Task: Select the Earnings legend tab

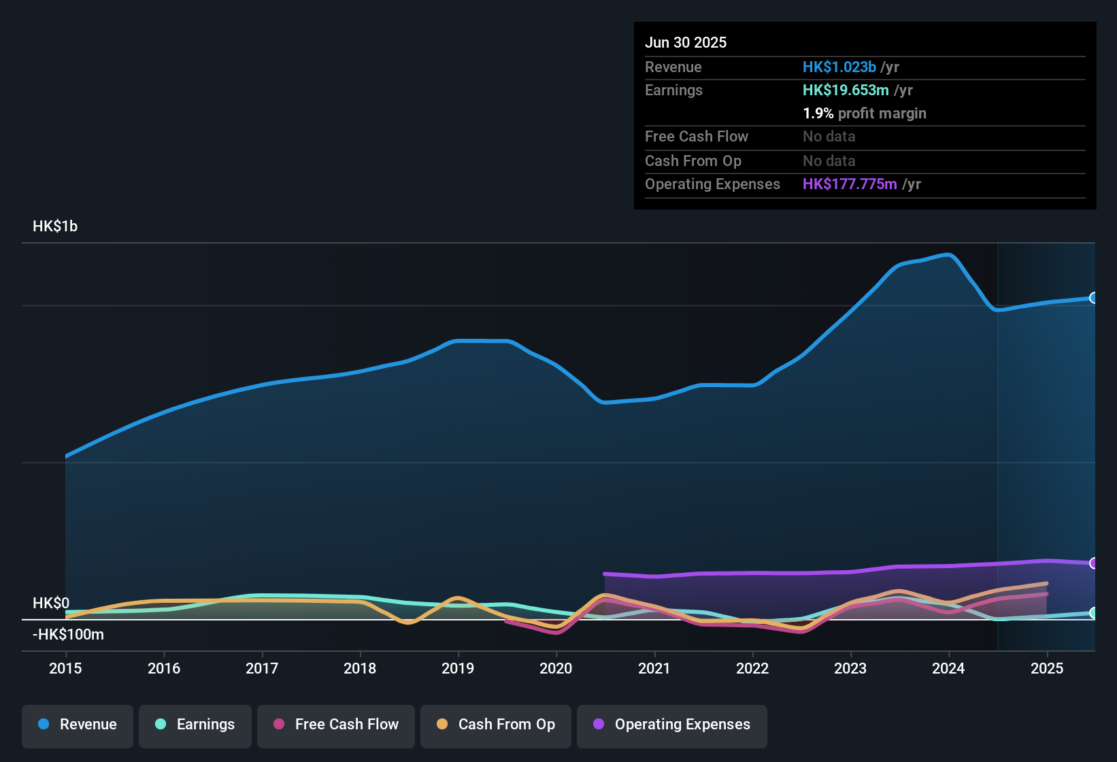Action: point(195,725)
